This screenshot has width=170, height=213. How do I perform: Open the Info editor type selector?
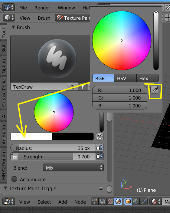[x=9, y=7]
